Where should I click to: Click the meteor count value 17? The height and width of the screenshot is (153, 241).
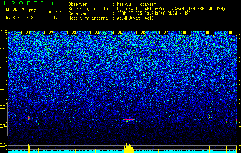56,18
